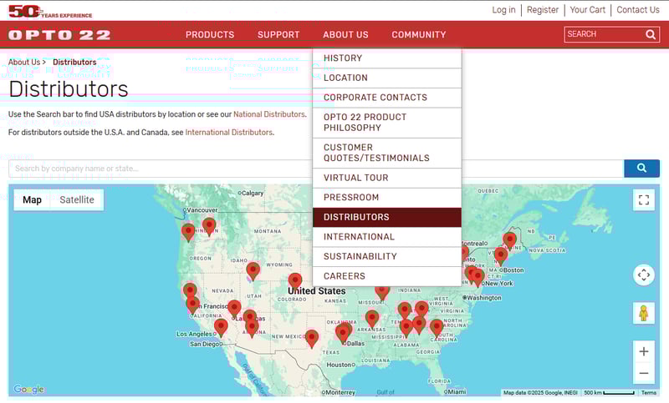Select Location menu item
This screenshot has width=669, height=403.
click(387, 78)
